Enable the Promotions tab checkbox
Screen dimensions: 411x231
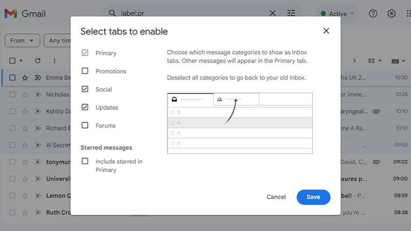point(85,71)
